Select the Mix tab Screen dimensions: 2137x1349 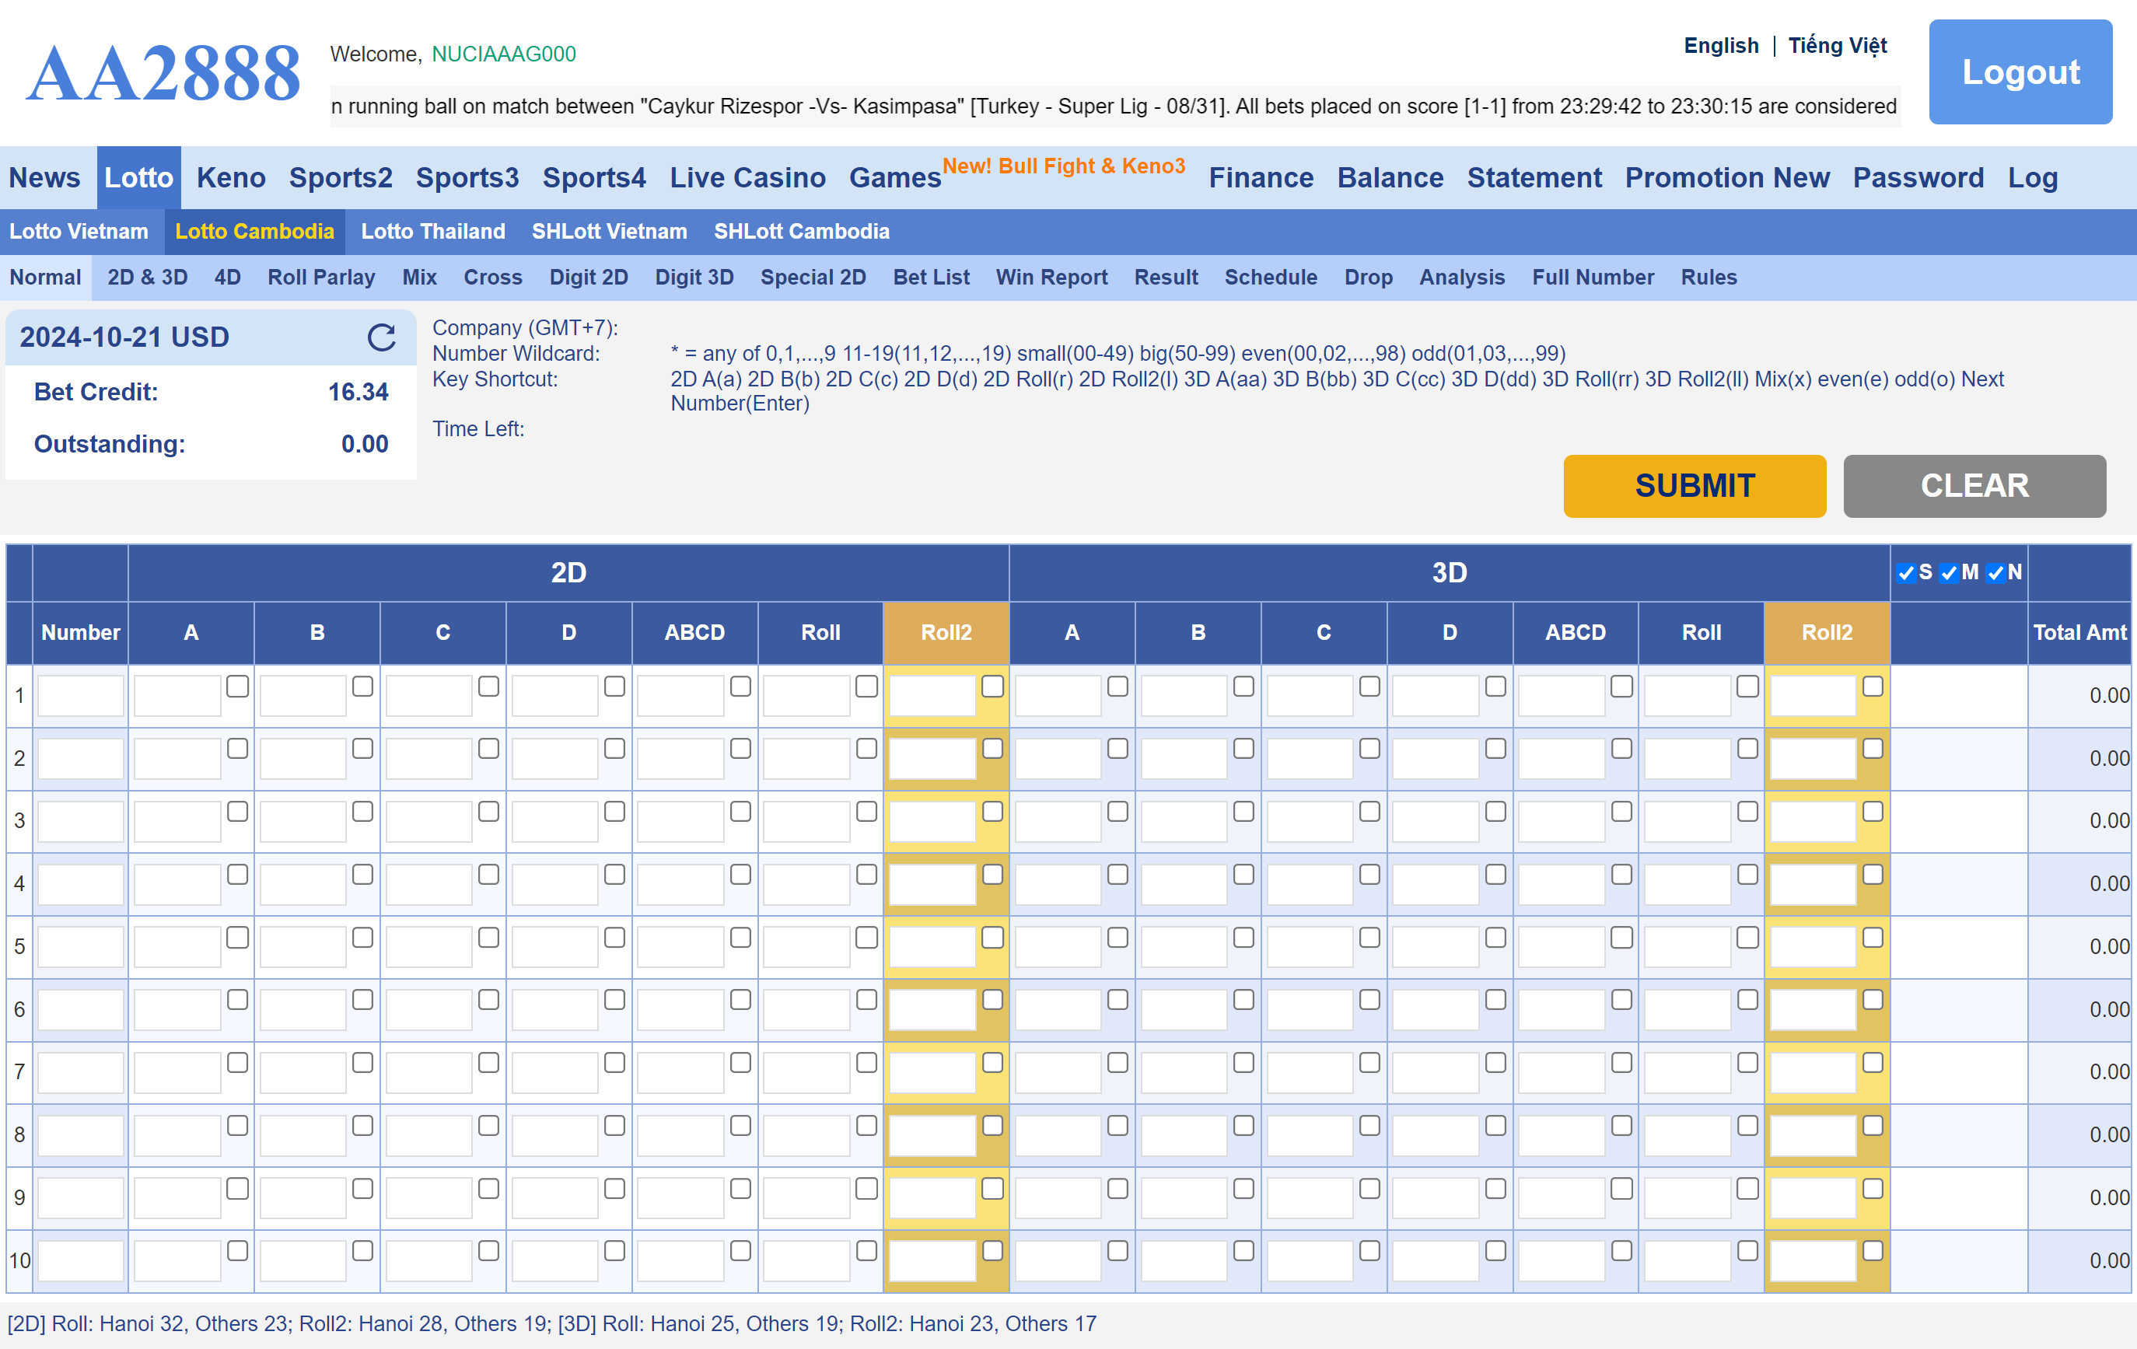point(419,277)
